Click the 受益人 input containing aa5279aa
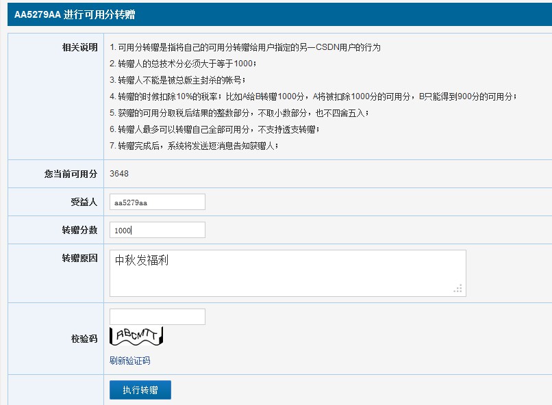This screenshot has width=552, height=405. coord(158,202)
